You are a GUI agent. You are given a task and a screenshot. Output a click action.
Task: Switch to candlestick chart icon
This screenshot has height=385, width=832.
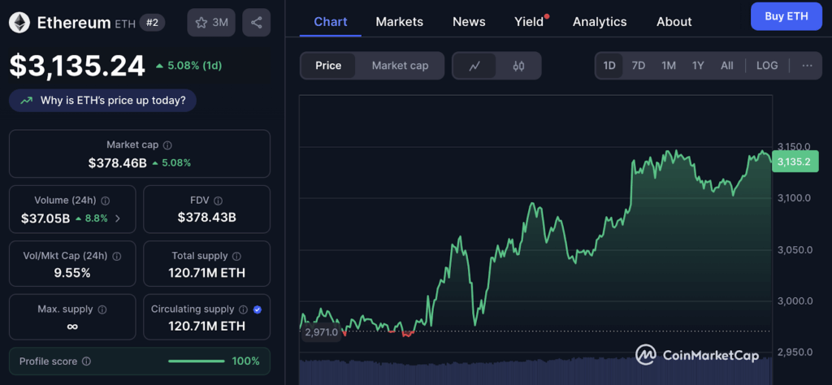pos(518,66)
